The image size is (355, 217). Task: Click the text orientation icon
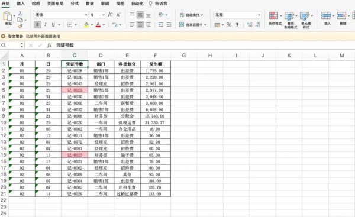tap(161, 15)
